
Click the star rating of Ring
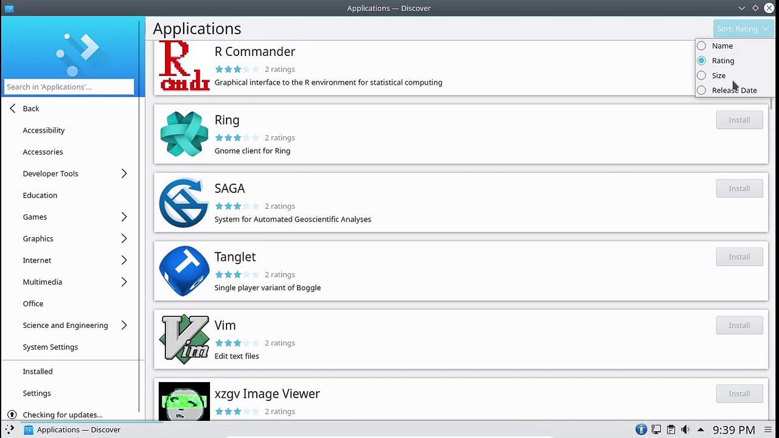pos(237,137)
